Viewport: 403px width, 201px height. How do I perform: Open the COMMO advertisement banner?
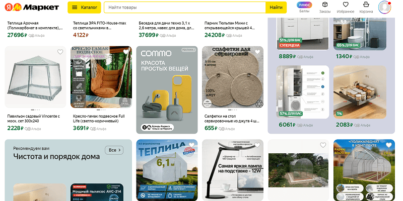coord(167,90)
